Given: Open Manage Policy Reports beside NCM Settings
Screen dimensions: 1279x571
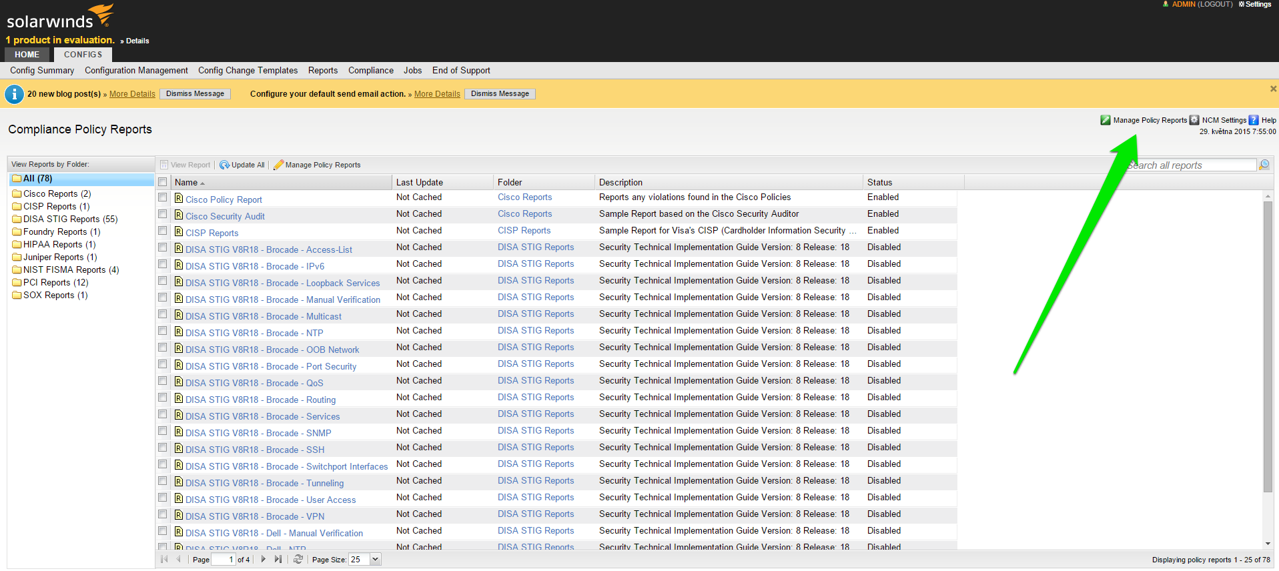Looking at the screenshot, I should 1144,120.
